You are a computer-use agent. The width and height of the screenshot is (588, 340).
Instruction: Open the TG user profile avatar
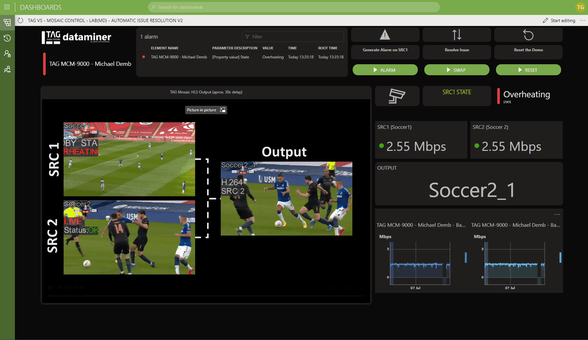point(580,7)
